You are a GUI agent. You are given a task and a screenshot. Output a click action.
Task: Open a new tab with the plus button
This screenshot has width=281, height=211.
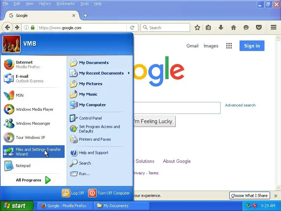point(85,15)
